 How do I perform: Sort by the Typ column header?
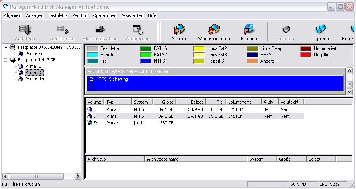[118, 102]
